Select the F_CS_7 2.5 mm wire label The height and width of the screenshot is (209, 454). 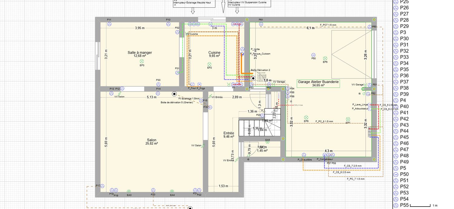(353, 166)
